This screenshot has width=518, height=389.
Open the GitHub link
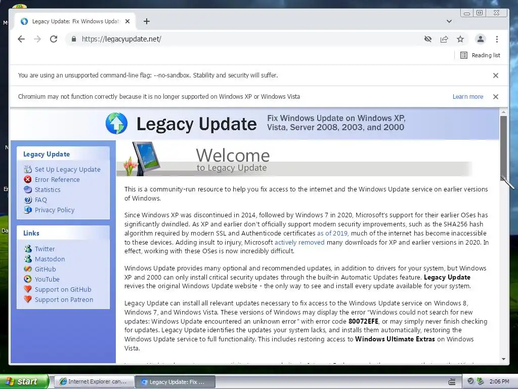pos(45,269)
